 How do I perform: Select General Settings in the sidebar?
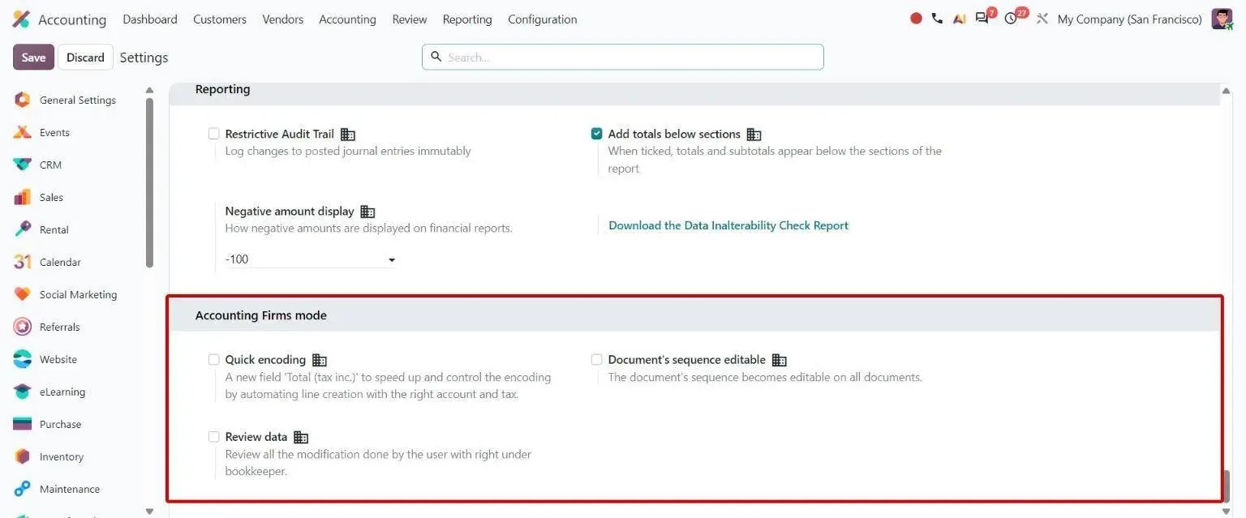tap(78, 100)
